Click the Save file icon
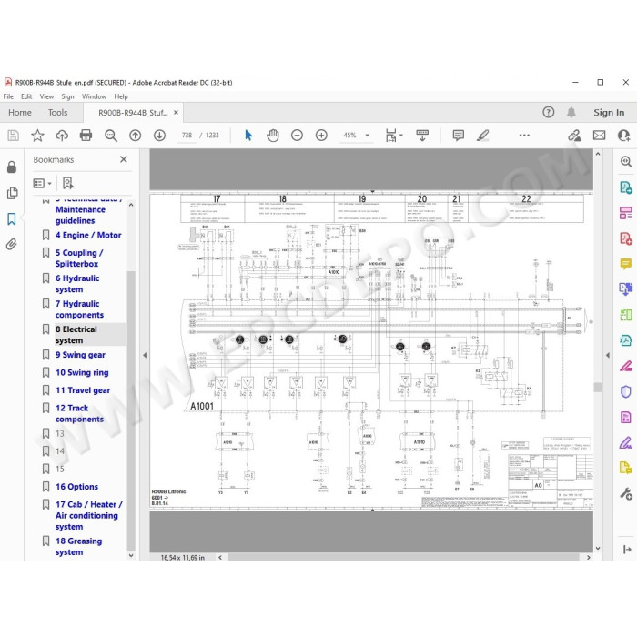The image size is (637, 637). (13, 136)
